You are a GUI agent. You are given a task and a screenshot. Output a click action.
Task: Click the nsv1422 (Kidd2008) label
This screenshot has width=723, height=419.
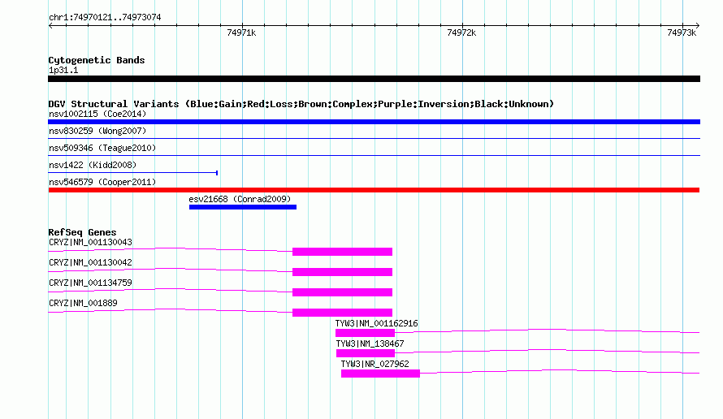coord(93,165)
